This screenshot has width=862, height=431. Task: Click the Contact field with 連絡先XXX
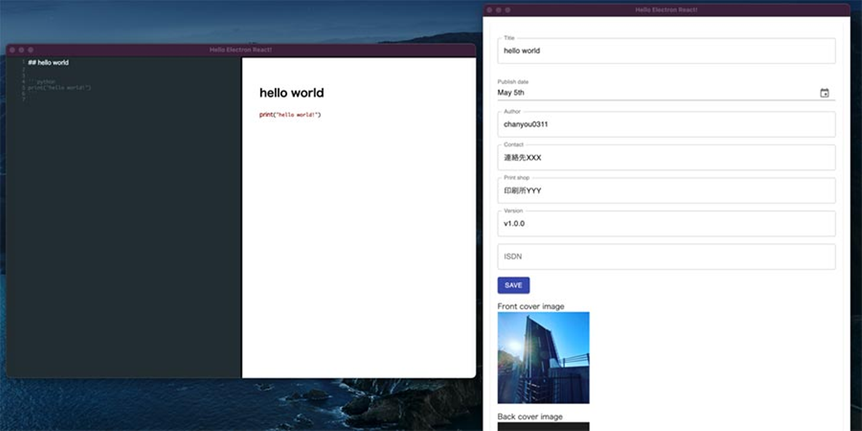(666, 157)
